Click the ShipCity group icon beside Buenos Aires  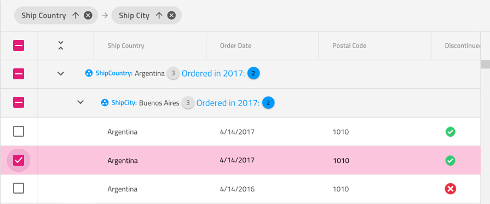[105, 102]
